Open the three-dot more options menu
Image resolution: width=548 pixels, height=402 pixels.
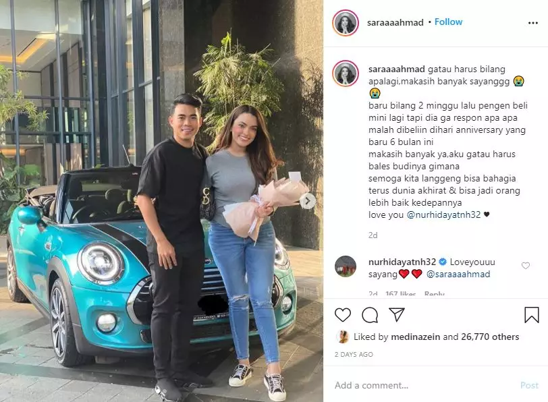click(533, 23)
